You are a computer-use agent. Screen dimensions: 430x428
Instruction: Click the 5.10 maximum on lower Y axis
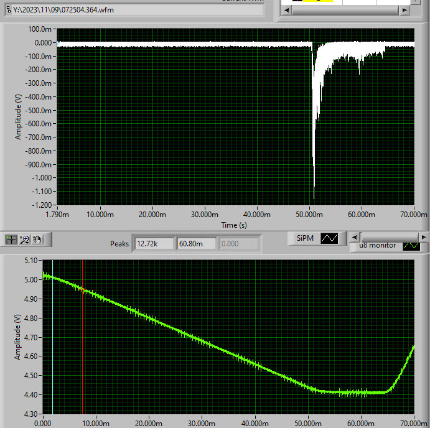(31, 261)
